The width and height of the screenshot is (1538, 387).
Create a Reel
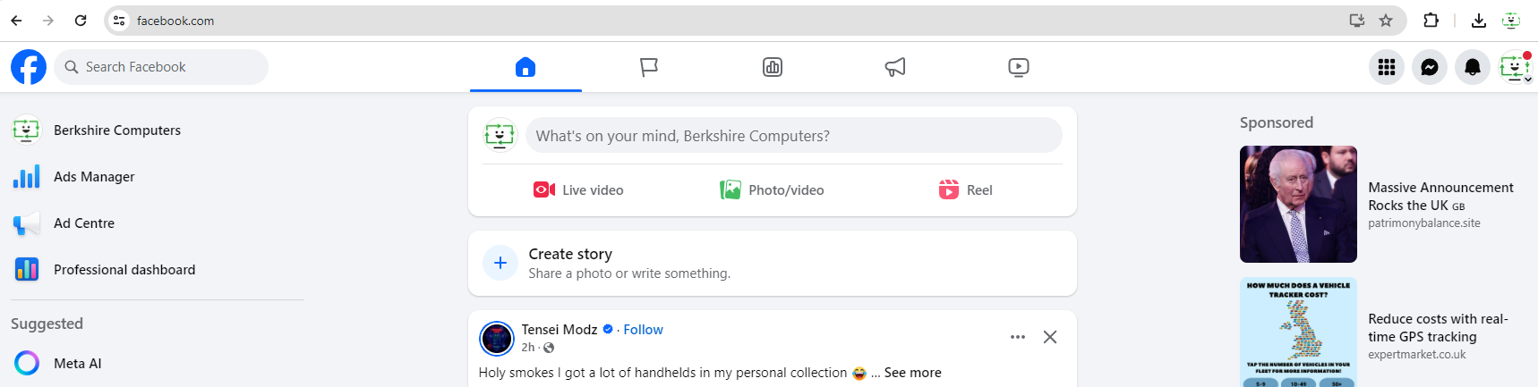966,189
